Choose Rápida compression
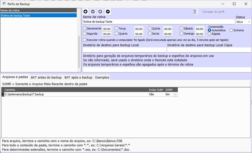 209,34
